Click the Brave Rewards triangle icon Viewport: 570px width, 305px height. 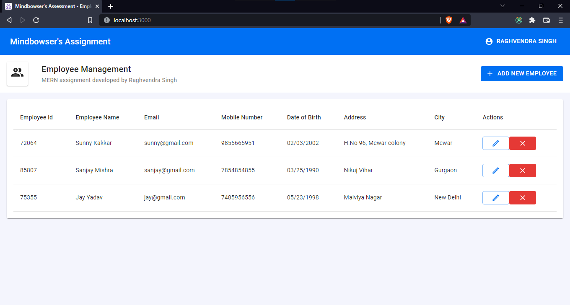click(x=462, y=20)
